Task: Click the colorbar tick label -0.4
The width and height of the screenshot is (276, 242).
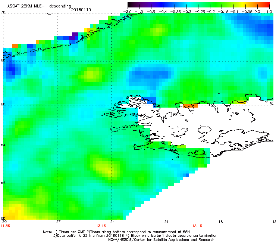Action: coord(163,12)
